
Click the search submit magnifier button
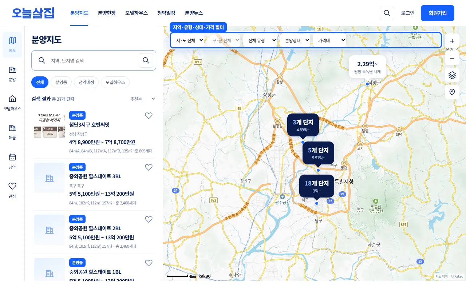pyautogui.click(x=146, y=60)
